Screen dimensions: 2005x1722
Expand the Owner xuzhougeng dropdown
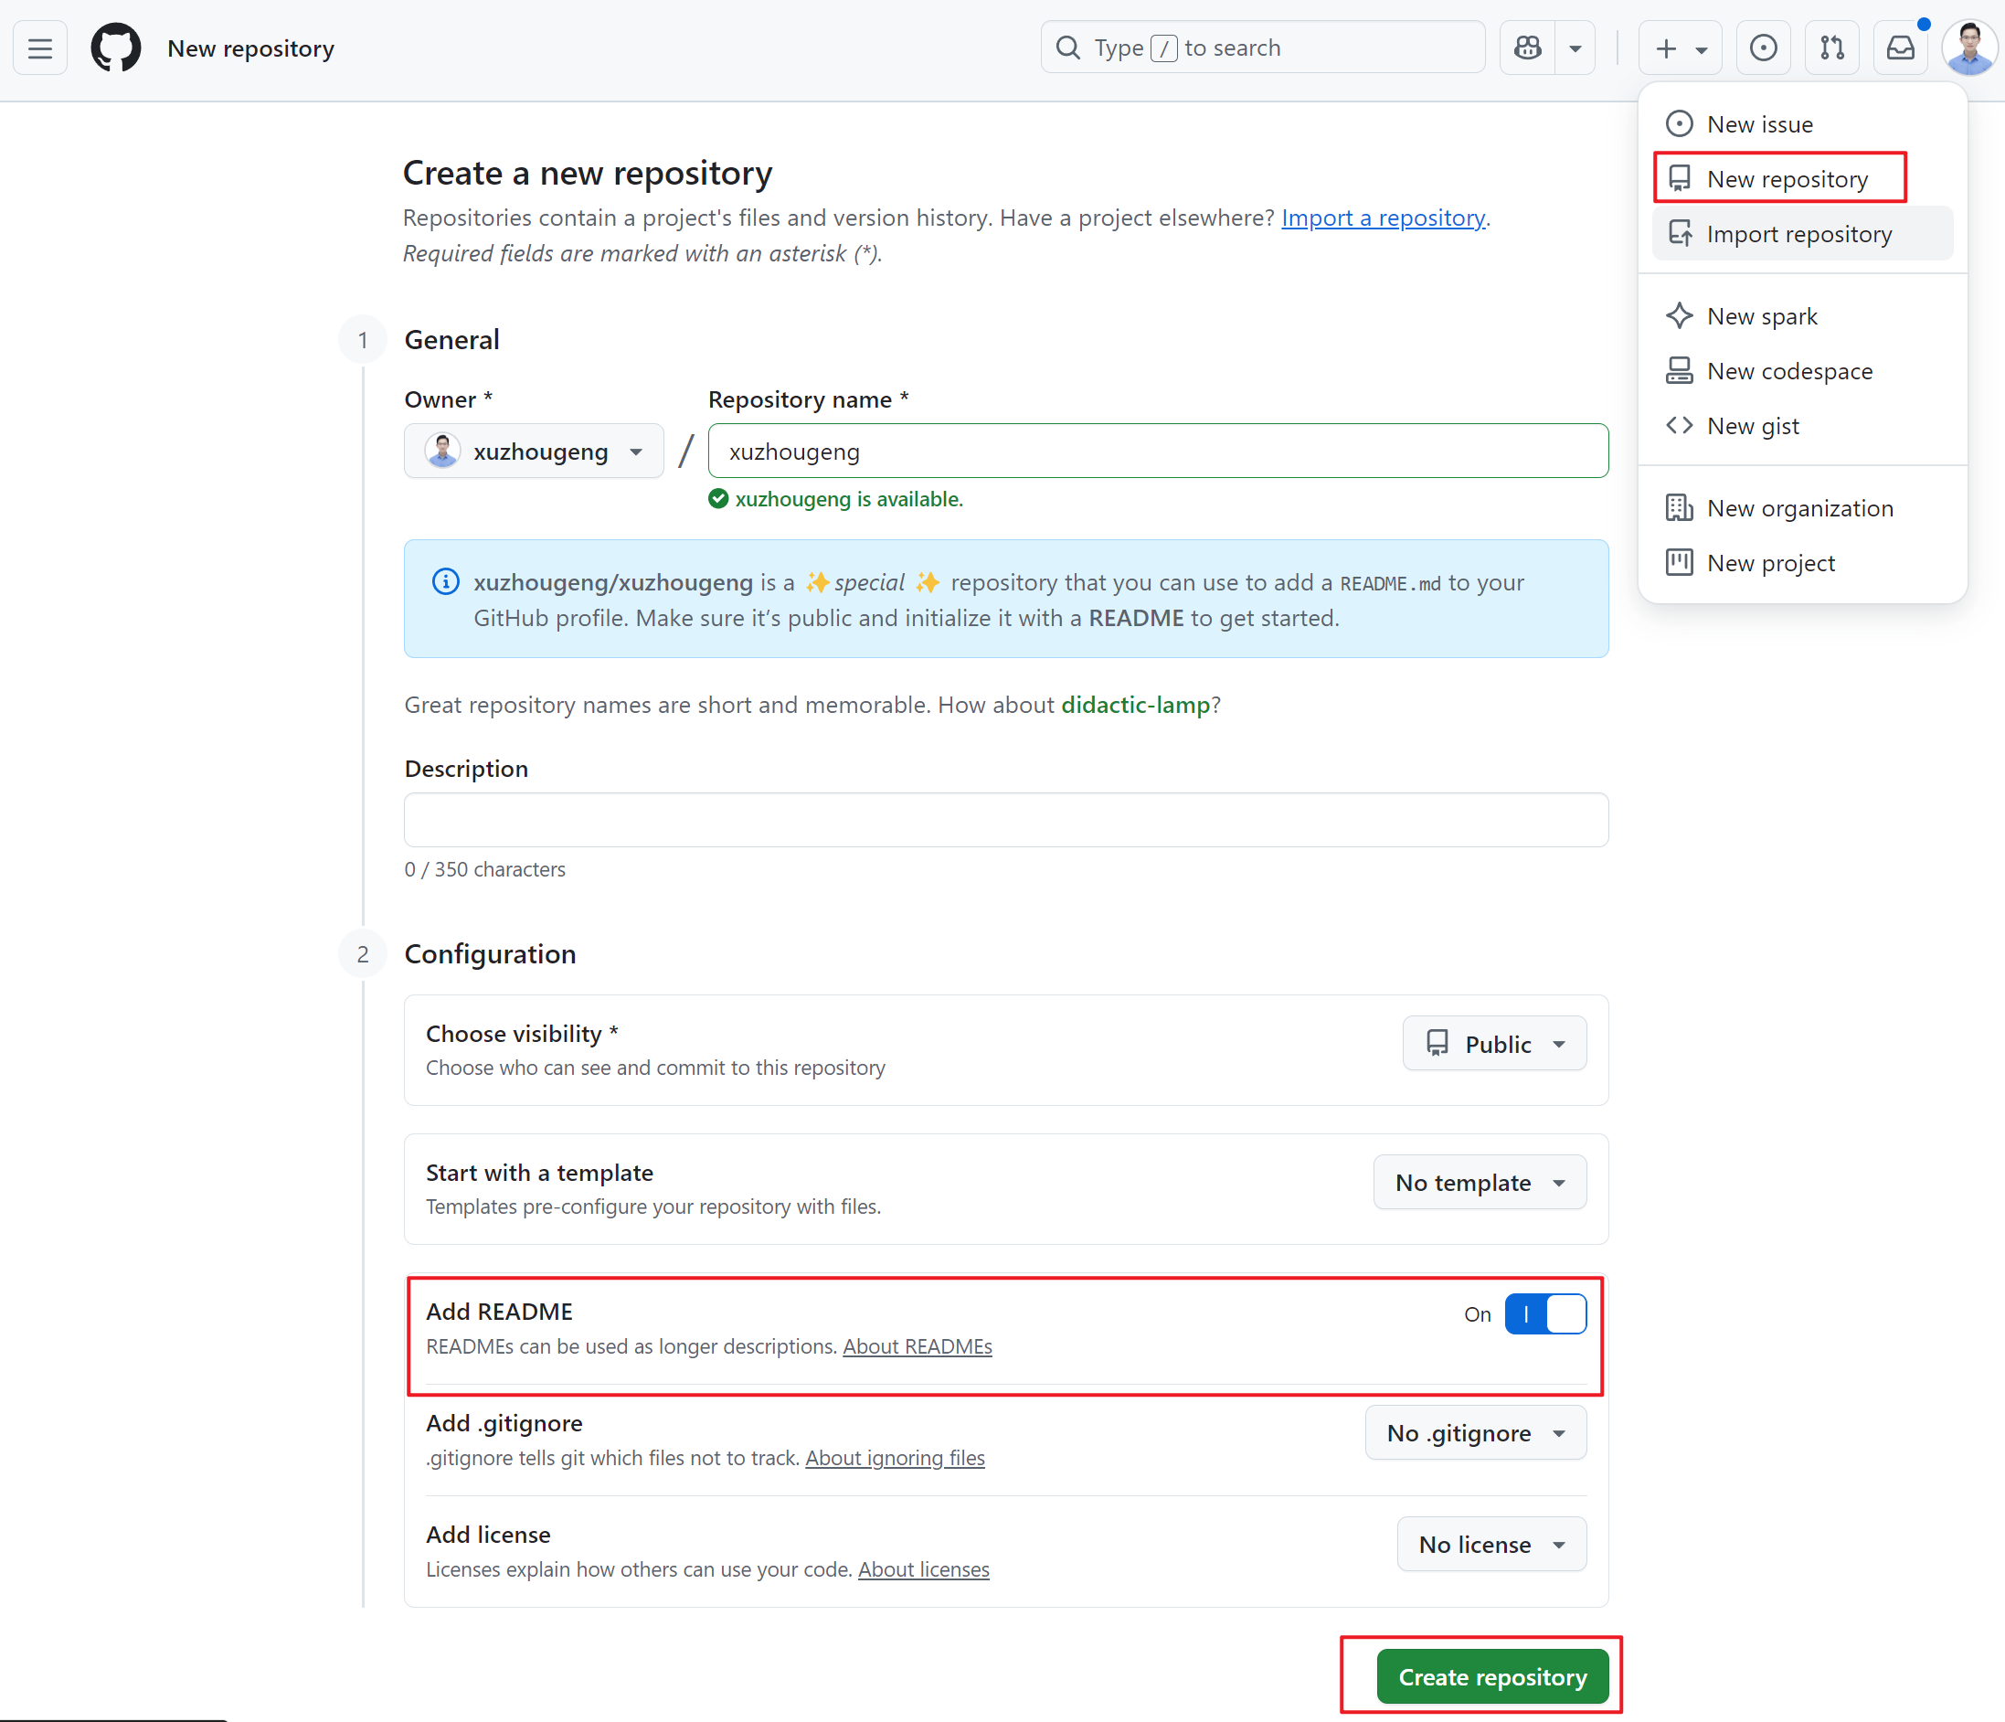click(x=535, y=452)
